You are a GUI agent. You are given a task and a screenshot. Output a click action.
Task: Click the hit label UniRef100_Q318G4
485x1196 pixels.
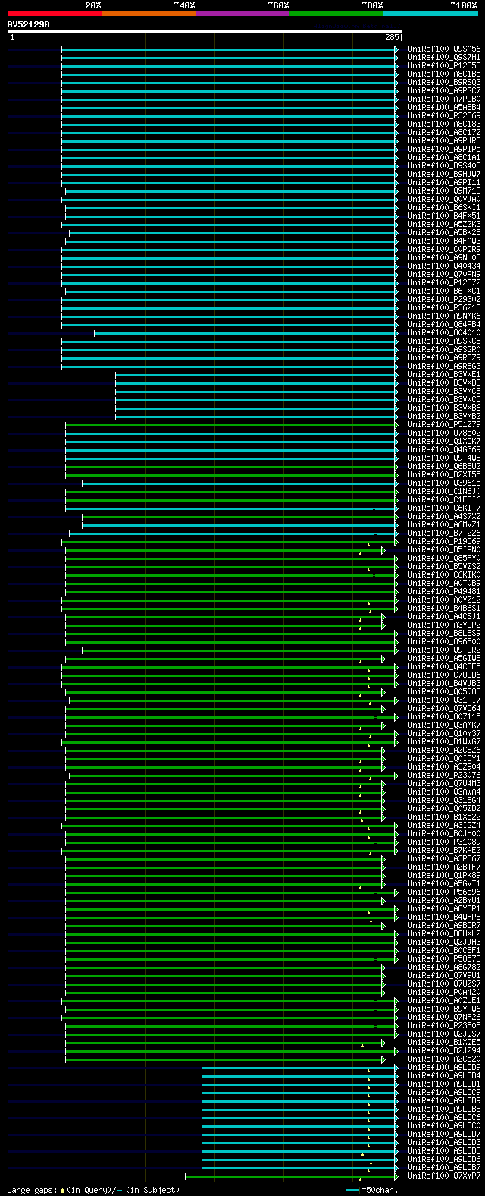[444, 800]
